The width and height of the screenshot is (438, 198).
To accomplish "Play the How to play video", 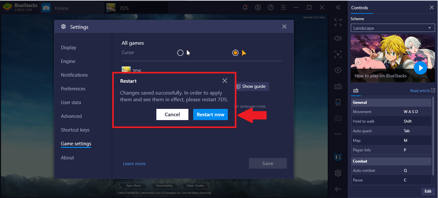I will (x=420, y=68).
